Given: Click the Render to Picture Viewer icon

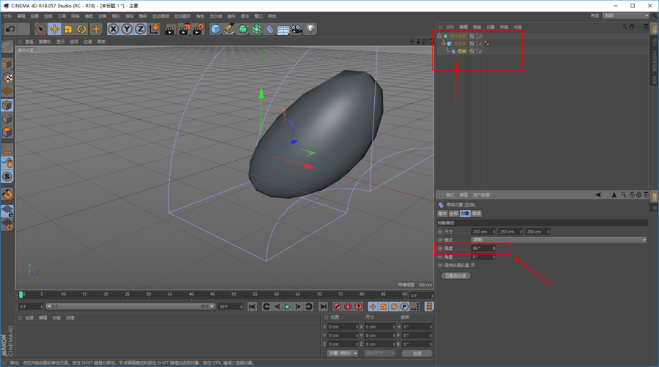Looking at the screenshot, I should (x=184, y=29).
